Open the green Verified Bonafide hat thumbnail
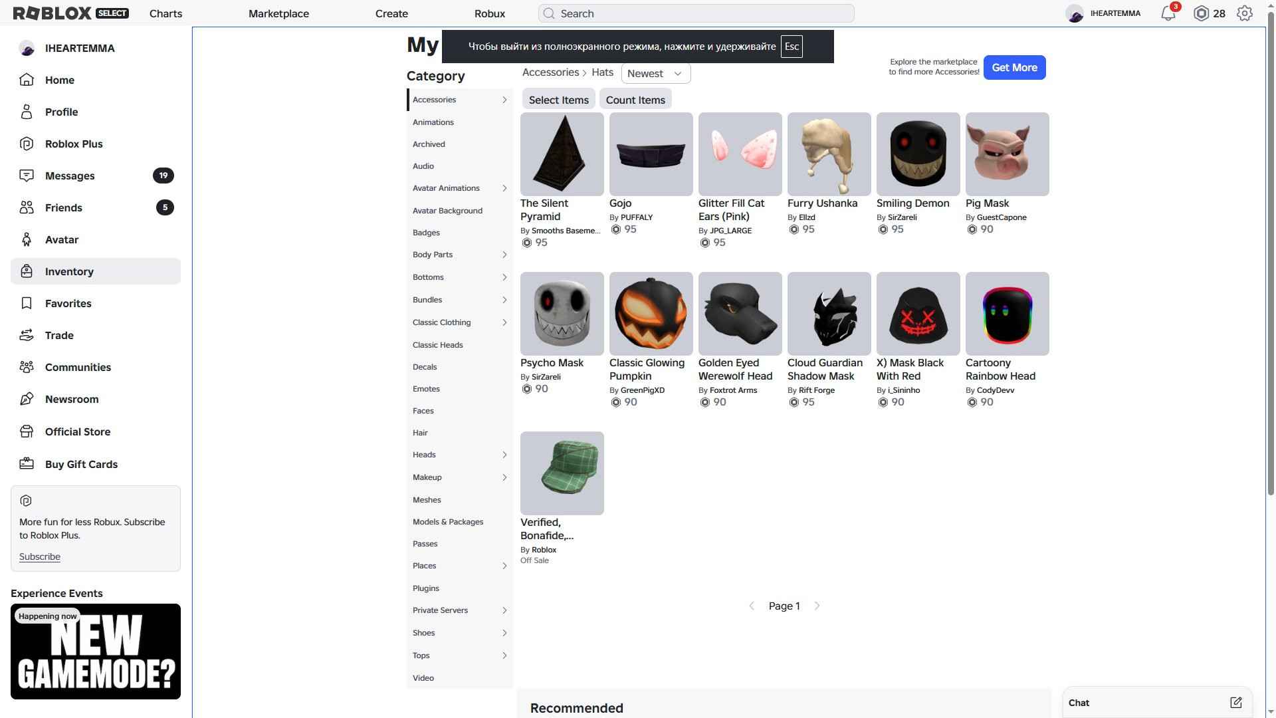The width and height of the screenshot is (1276, 718). click(562, 473)
